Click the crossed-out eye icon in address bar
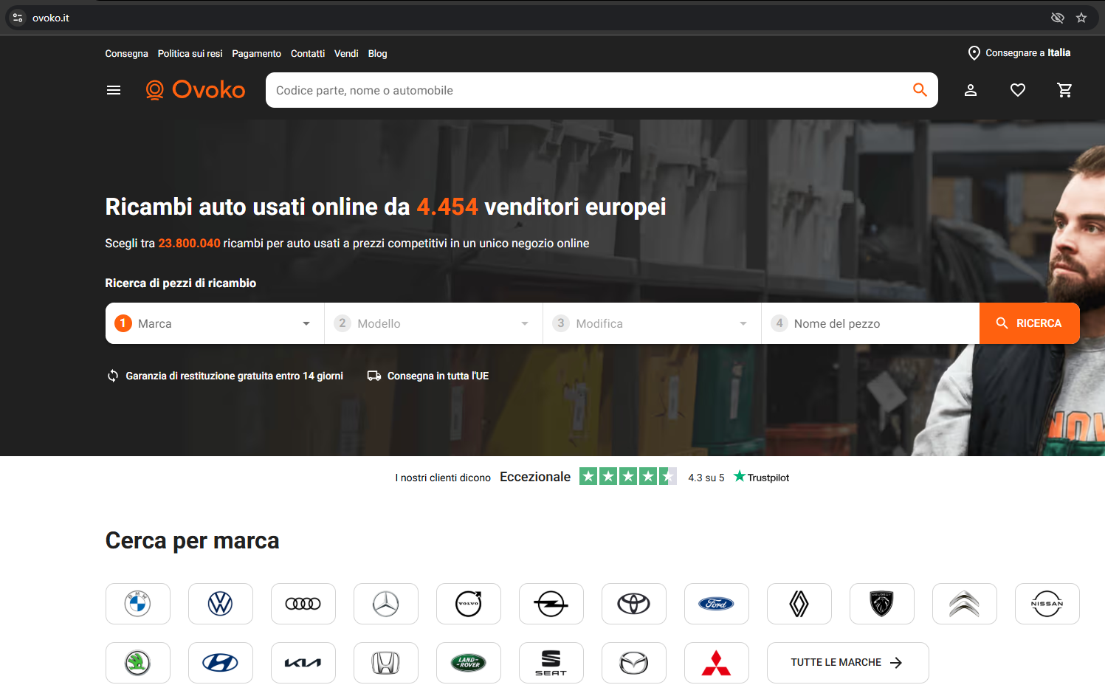 click(1058, 18)
